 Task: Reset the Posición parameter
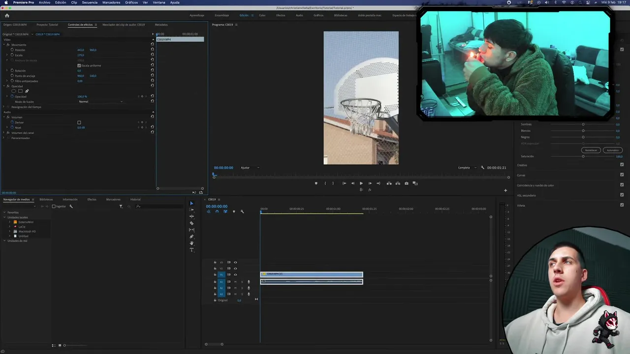152,50
